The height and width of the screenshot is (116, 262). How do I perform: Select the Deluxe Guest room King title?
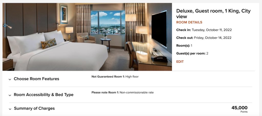213,14
